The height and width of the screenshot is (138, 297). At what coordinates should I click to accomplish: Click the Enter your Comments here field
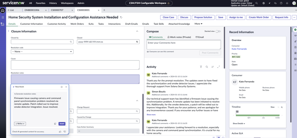pyautogui.click(x=183, y=45)
